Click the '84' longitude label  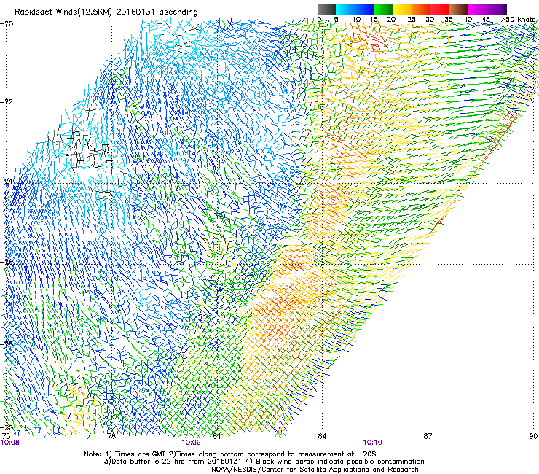click(x=322, y=436)
